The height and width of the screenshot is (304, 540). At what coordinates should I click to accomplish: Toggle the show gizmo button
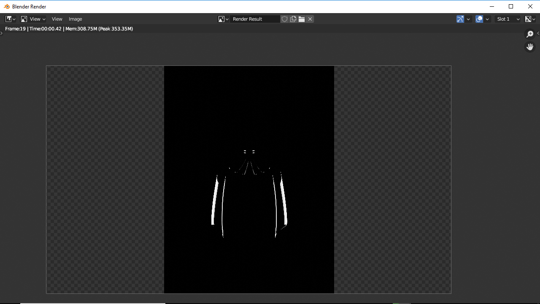460,19
